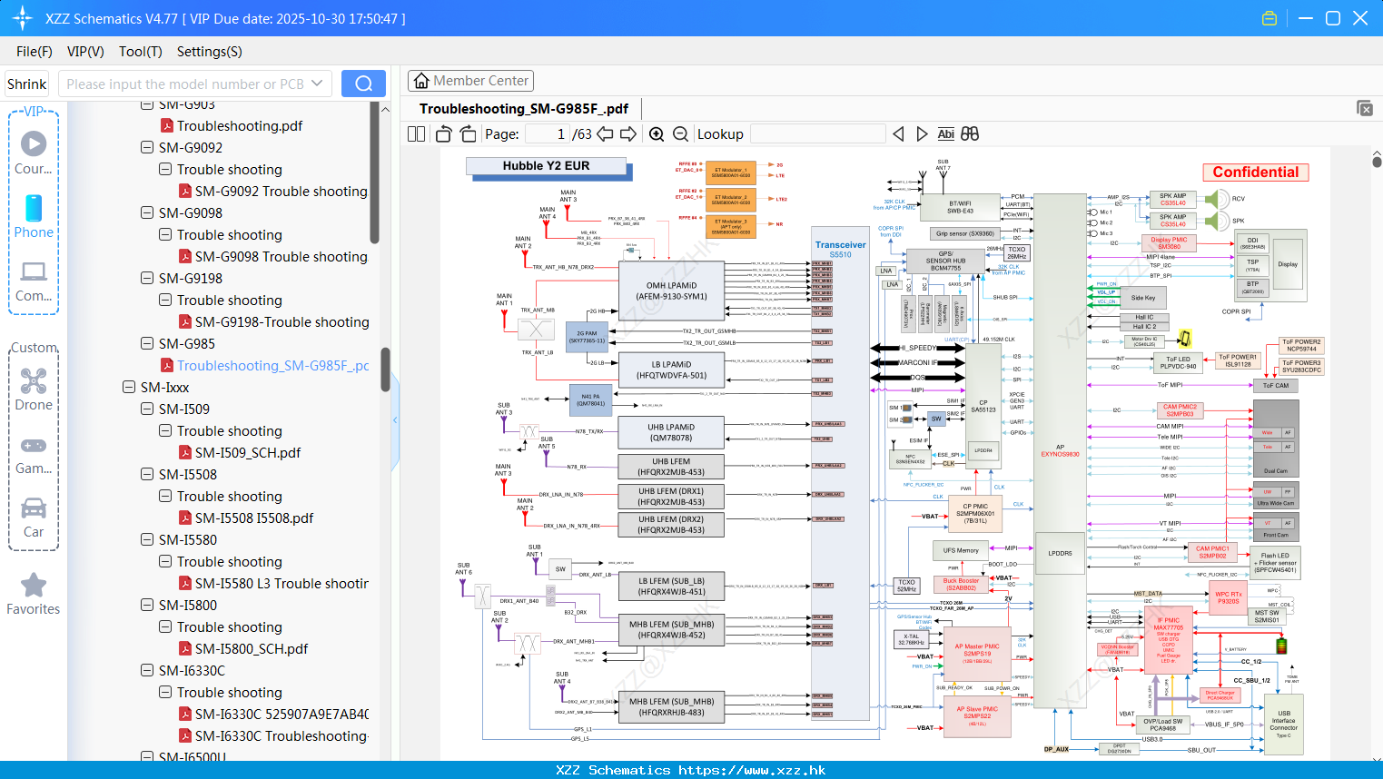Open the Car category

(34, 518)
